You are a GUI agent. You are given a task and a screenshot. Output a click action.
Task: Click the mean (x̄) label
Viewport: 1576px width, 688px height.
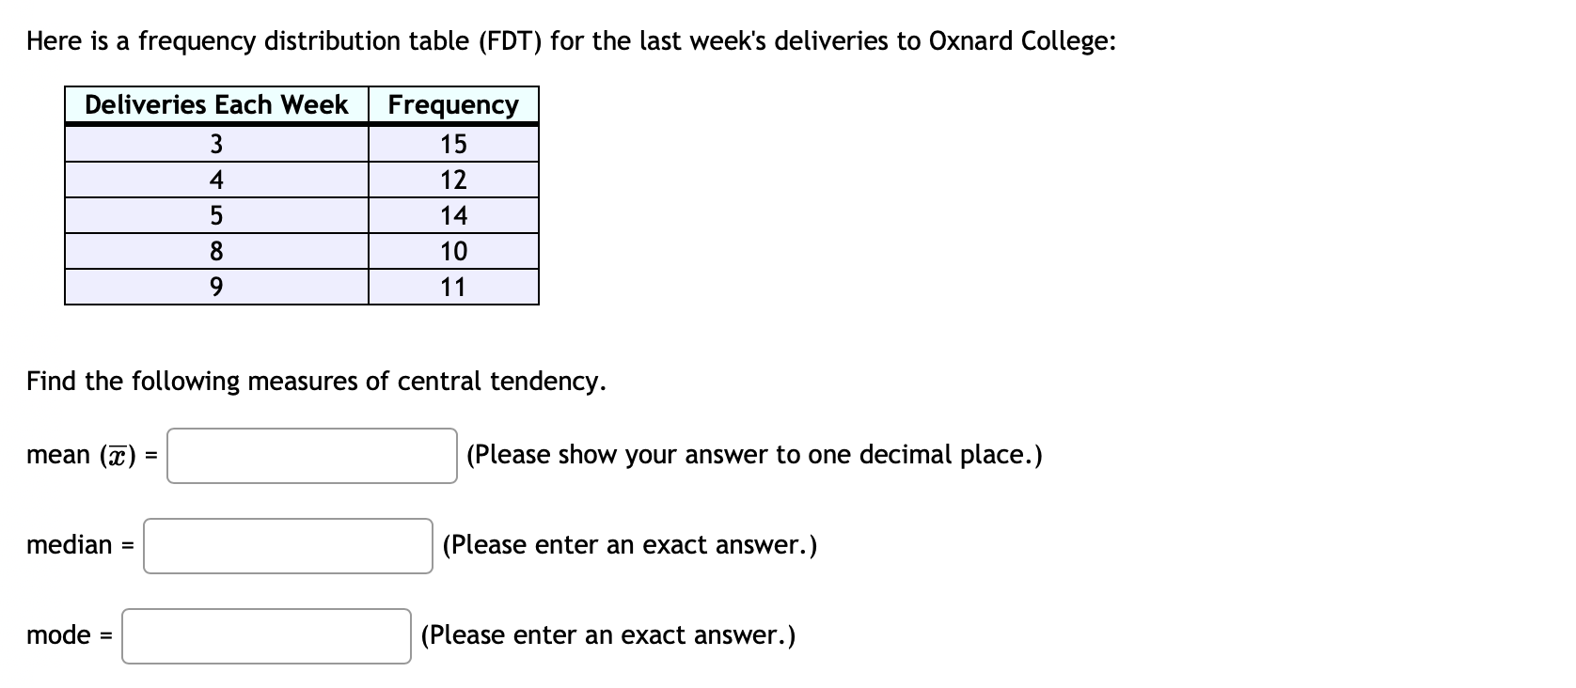pyautogui.click(x=85, y=455)
